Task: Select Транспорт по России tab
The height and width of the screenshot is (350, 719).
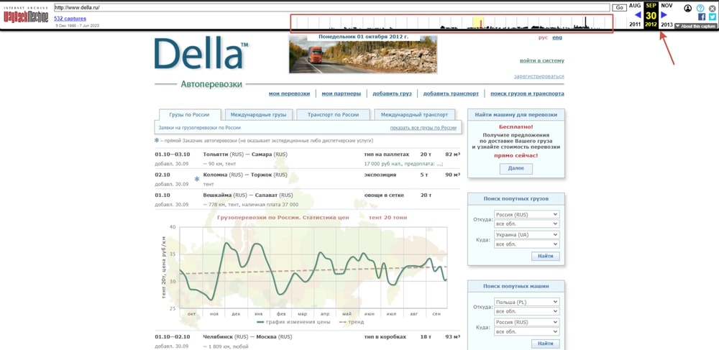Action: pyautogui.click(x=333, y=114)
